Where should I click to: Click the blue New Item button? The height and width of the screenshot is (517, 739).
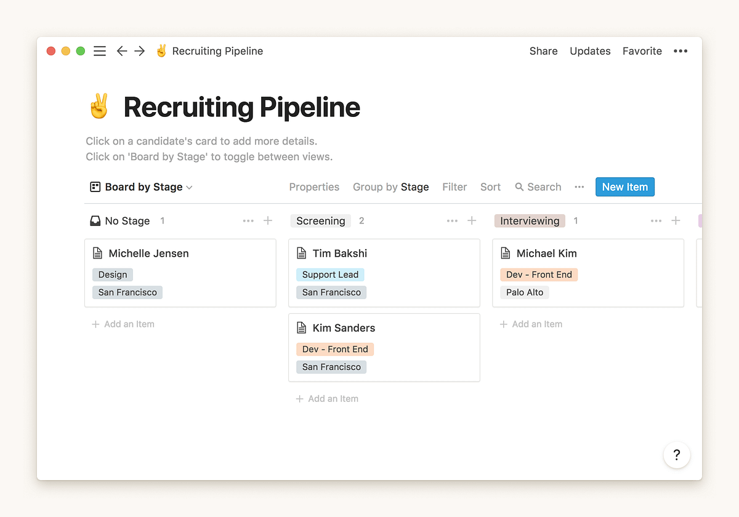(x=624, y=187)
